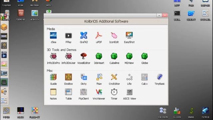The width and height of the screenshot is (213, 120).
Task: Open the orange box dock icon
Action: tap(4, 27)
